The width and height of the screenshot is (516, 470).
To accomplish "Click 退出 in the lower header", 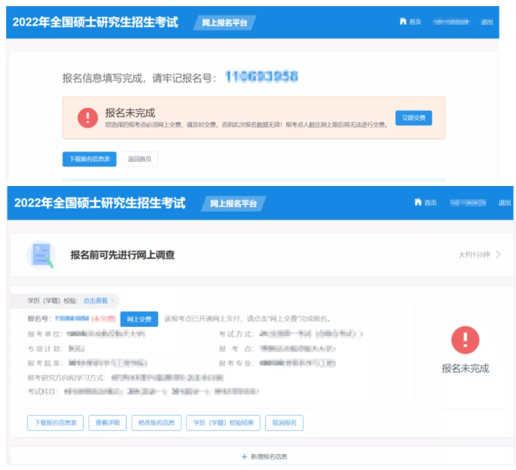I will click(505, 203).
